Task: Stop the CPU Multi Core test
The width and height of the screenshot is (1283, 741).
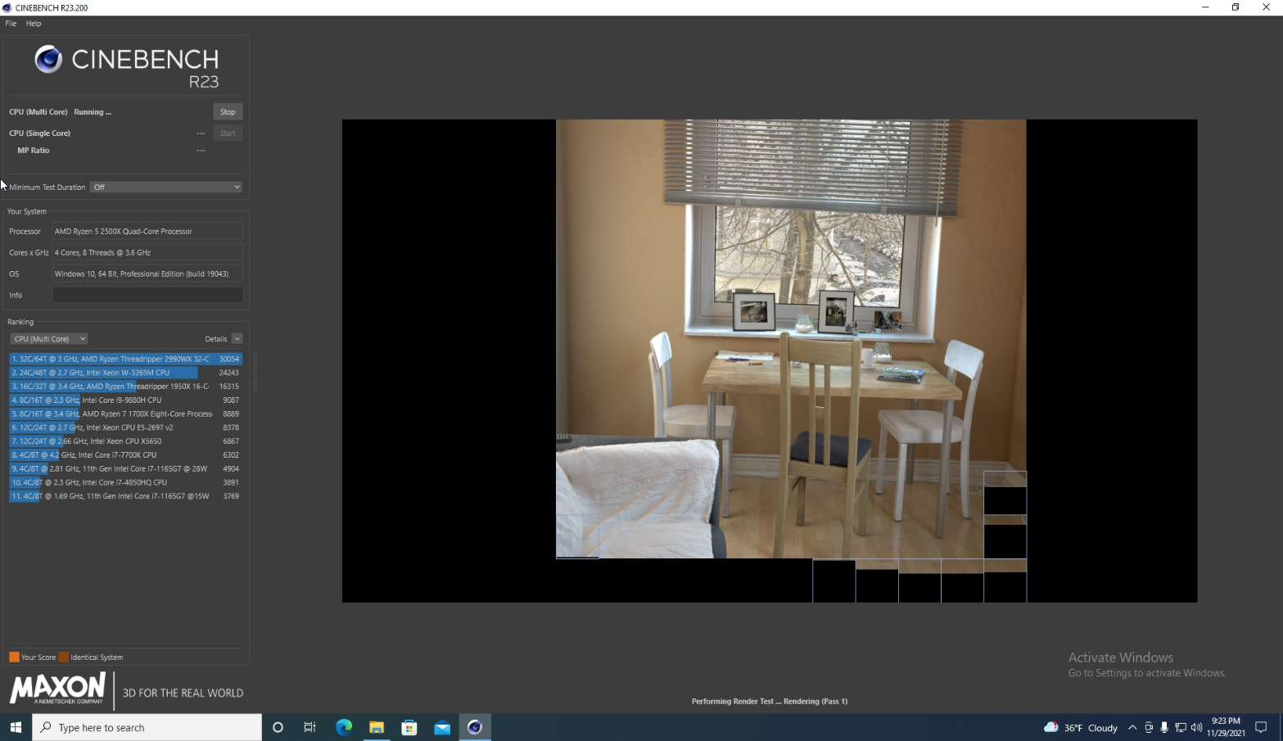Action: coord(228,112)
